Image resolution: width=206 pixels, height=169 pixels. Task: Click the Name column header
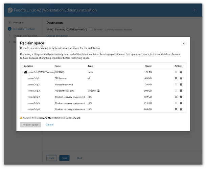tap(58, 66)
